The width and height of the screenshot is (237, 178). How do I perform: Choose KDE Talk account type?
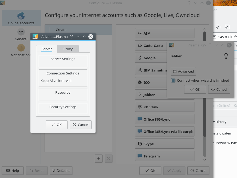point(165,107)
